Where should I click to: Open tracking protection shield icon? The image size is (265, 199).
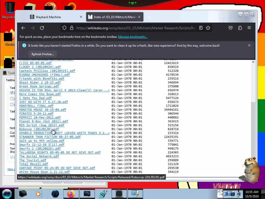point(64,28)
